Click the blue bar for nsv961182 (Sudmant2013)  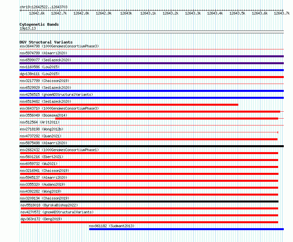point(186,229)
